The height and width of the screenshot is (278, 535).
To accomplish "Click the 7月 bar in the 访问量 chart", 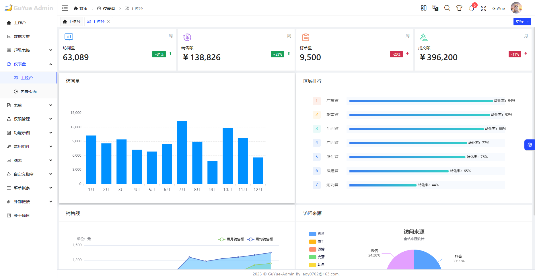I will [x=182, y=153].
